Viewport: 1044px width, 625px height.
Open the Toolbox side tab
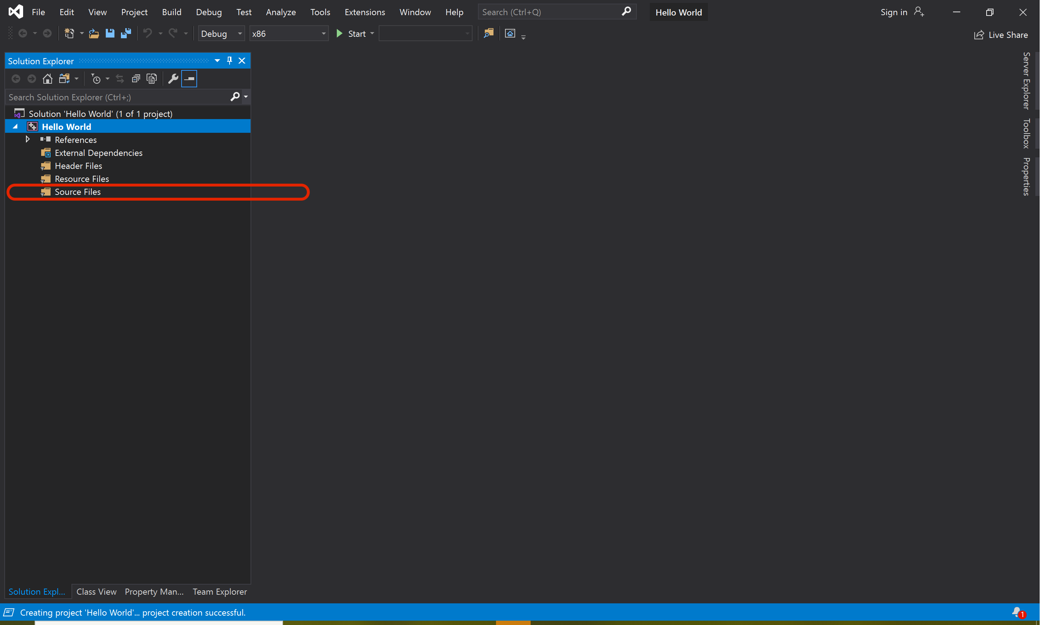[x=1027, y=134]
